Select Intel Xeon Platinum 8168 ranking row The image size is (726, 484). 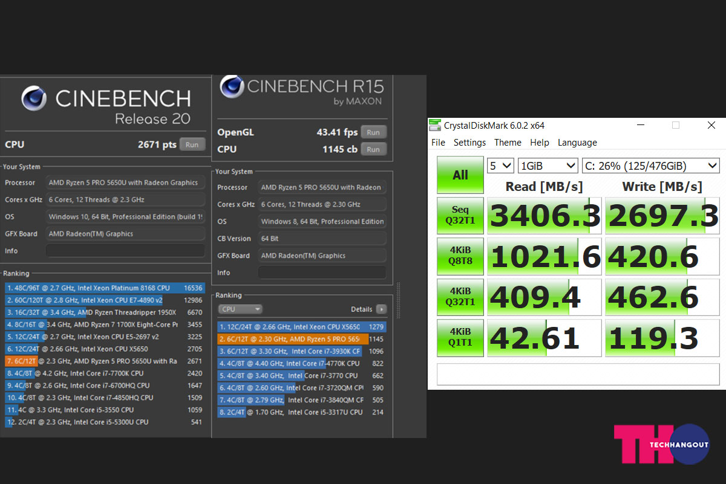(x=105, y=288)
